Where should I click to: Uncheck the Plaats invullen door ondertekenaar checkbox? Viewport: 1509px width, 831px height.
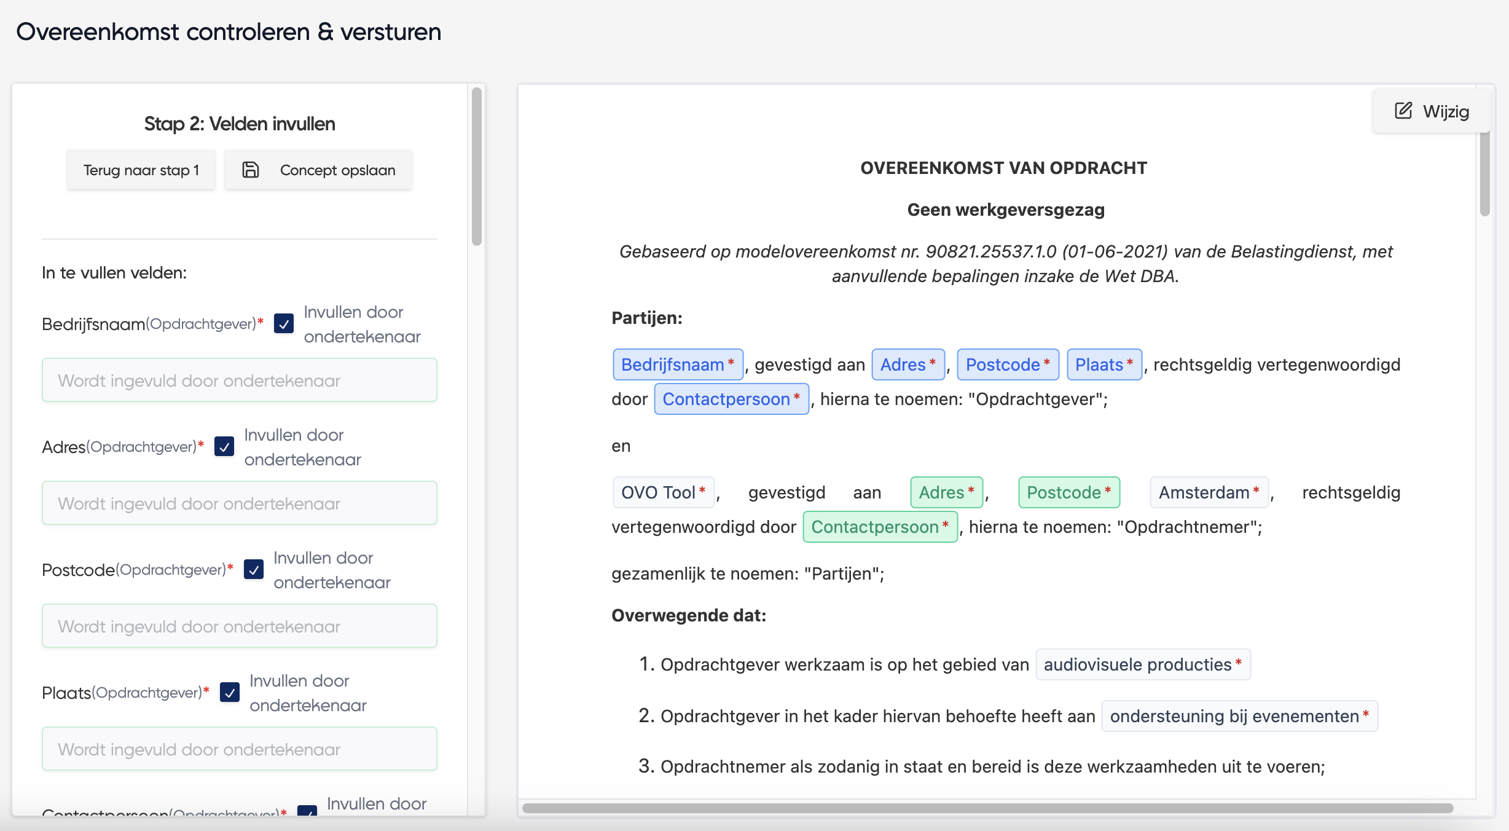(230, 692)
